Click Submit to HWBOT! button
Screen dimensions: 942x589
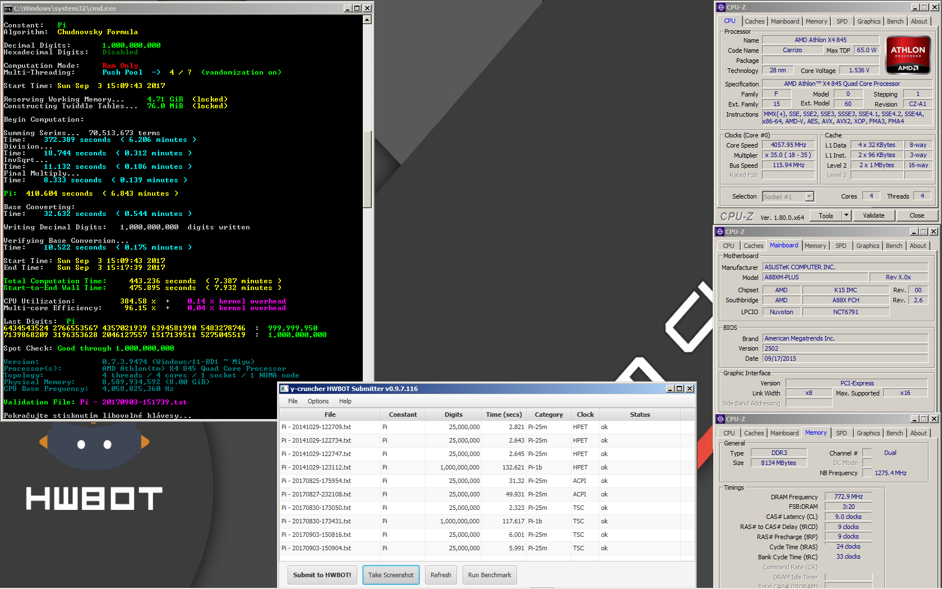[x=322, y=575]
